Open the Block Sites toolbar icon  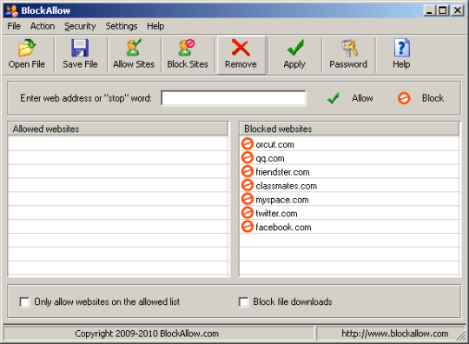point(187,48)
